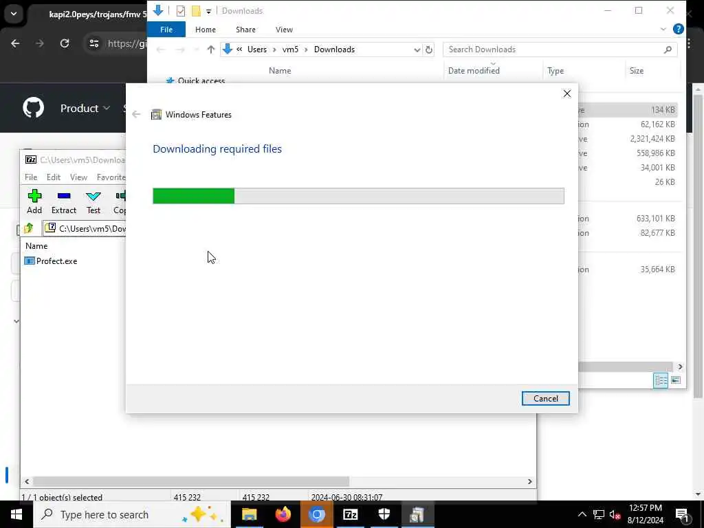
Task: Open Chrome from the taskbar
Action: click(x=316, y=514)
